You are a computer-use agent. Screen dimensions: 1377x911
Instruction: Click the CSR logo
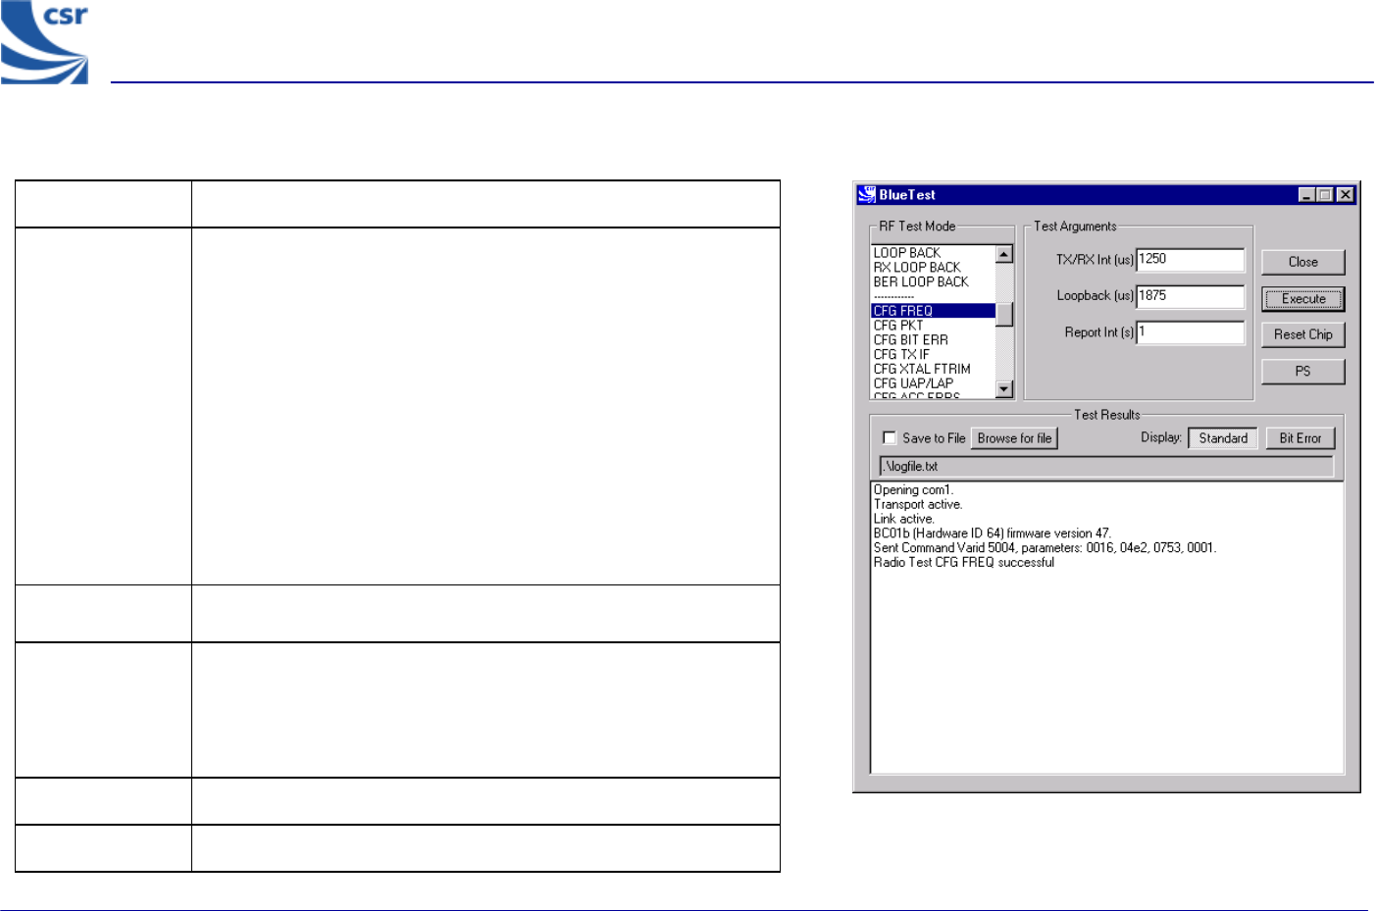pos(45,41)
